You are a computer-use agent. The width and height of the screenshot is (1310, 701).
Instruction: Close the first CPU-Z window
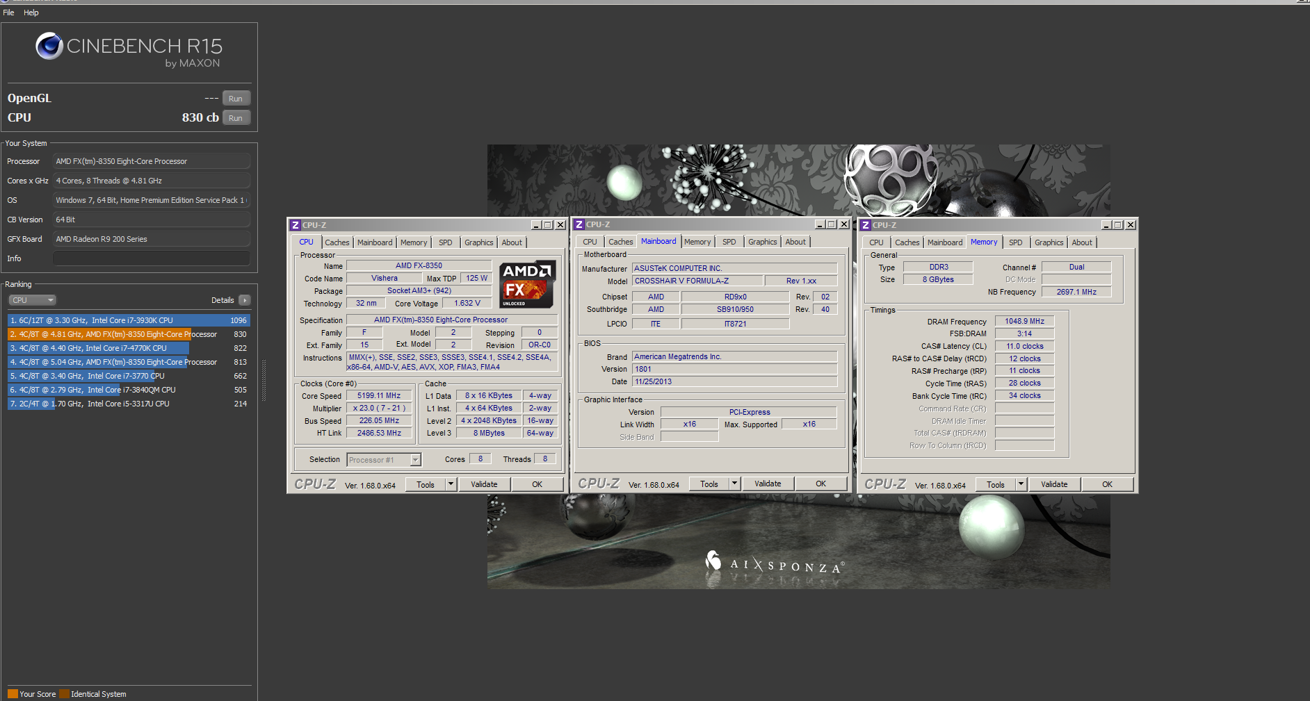tap(560, 225)
